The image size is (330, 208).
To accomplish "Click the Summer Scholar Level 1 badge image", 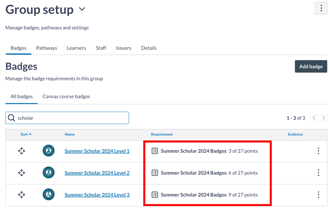I will click(x=49, y=151).
